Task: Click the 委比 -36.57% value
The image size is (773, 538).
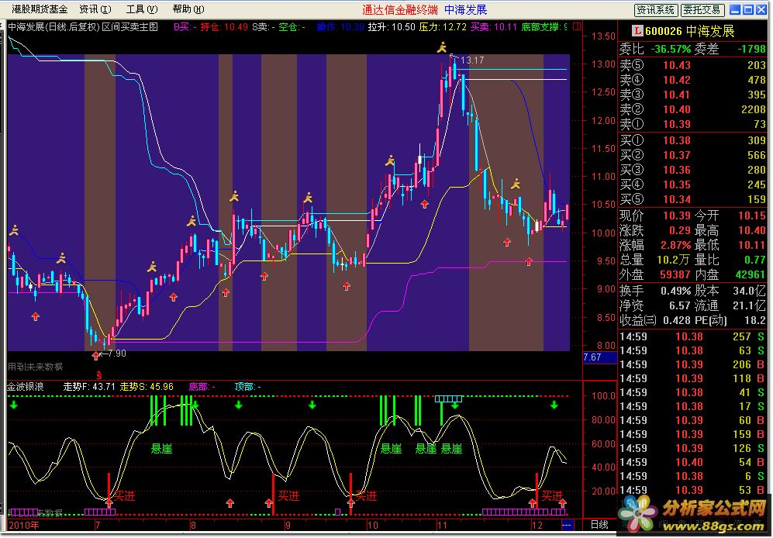Action: 671,50
